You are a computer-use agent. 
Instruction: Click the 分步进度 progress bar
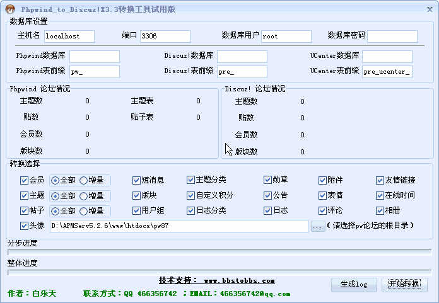click(x=220, y=253)
